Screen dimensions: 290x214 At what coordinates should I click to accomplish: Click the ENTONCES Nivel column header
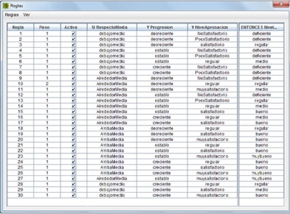(262, 27)
